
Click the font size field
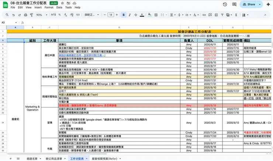111,15
